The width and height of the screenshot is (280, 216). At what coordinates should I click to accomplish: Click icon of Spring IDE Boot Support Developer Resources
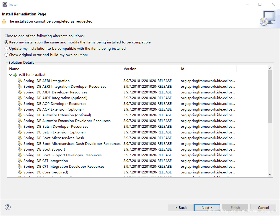click(20, 155)
